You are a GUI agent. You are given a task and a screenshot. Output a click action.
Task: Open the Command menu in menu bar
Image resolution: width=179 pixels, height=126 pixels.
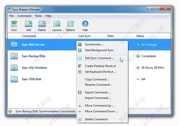click(24, 16)
